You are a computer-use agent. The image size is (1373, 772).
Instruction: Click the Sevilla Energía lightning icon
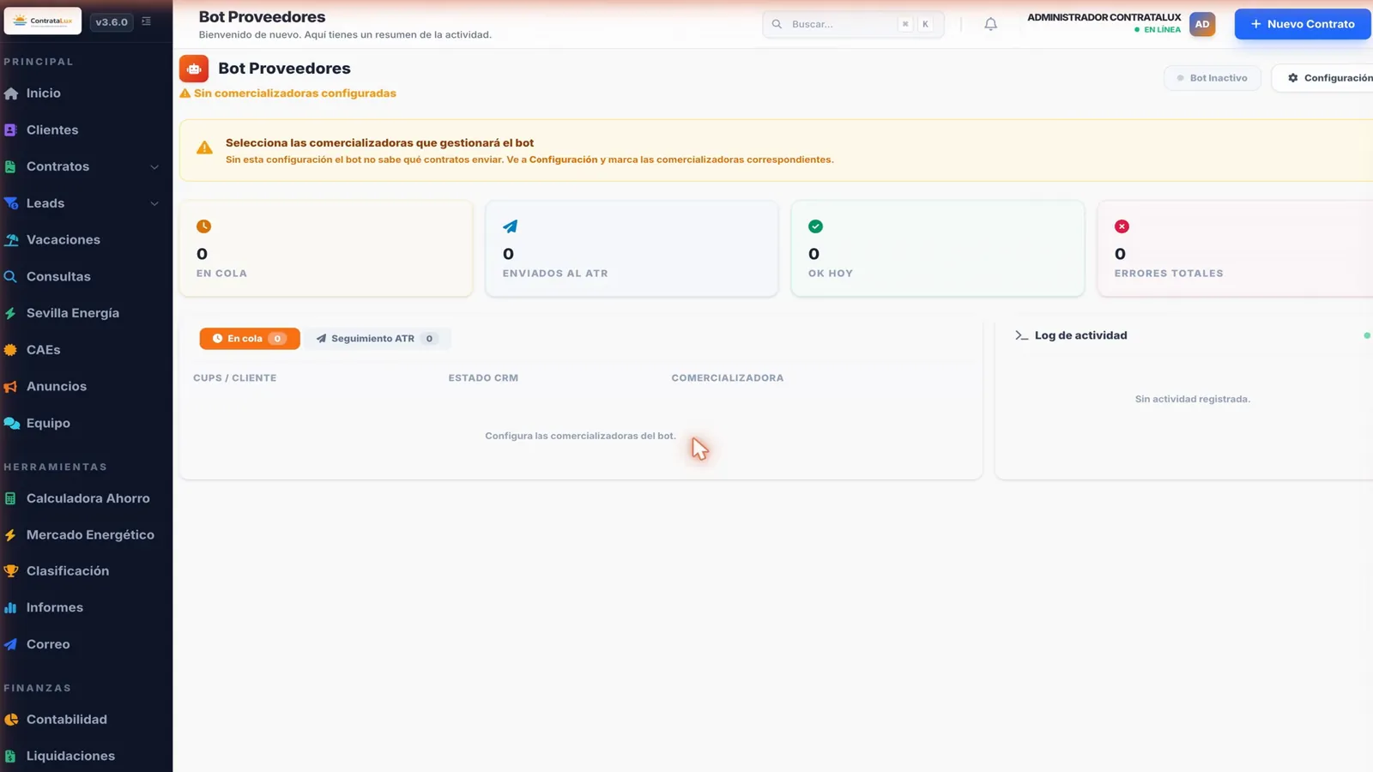pyautogui.click(x=11, y=313)
